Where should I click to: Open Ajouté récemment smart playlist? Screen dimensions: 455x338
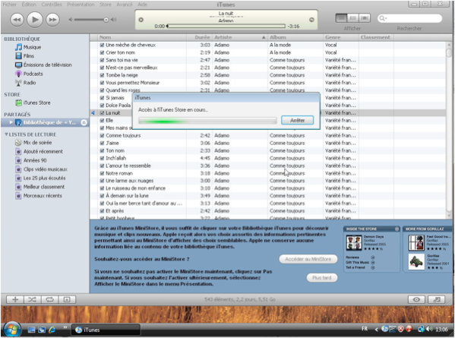(43, 151)
